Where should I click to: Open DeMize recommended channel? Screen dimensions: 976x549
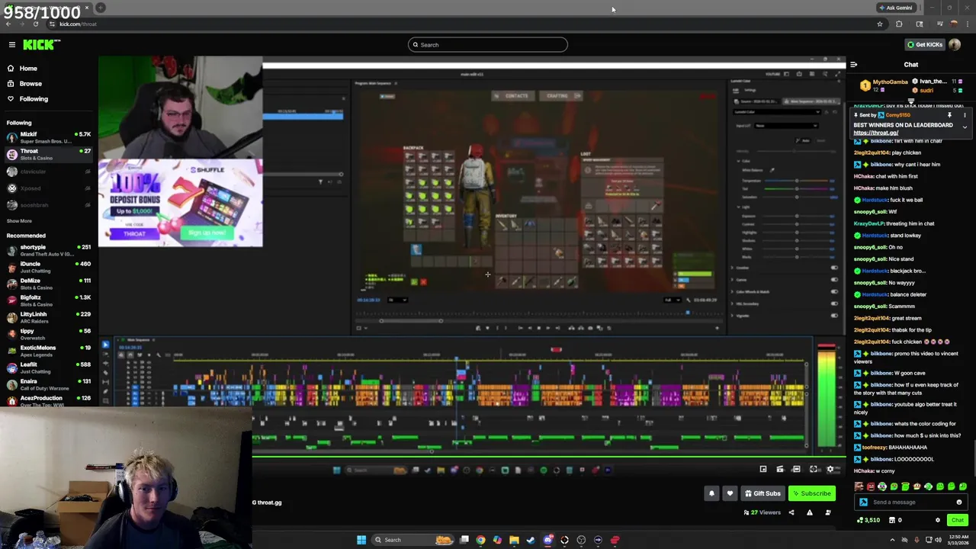47,284
